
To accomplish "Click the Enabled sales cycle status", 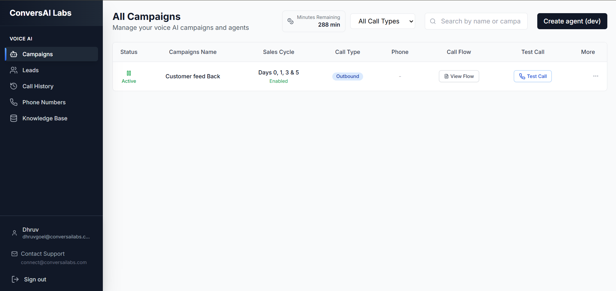I will [279, 81].
